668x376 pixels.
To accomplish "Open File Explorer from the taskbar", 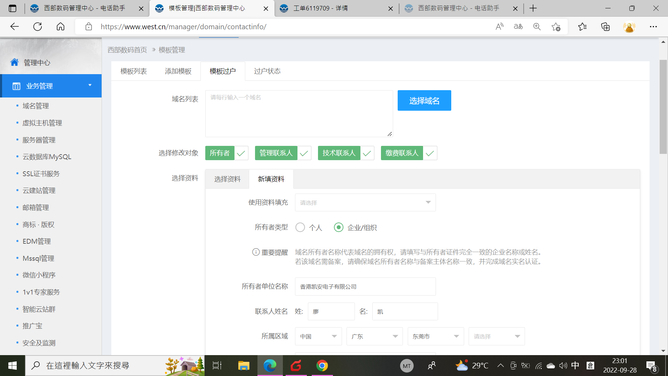I will click(x=244, y=366).
